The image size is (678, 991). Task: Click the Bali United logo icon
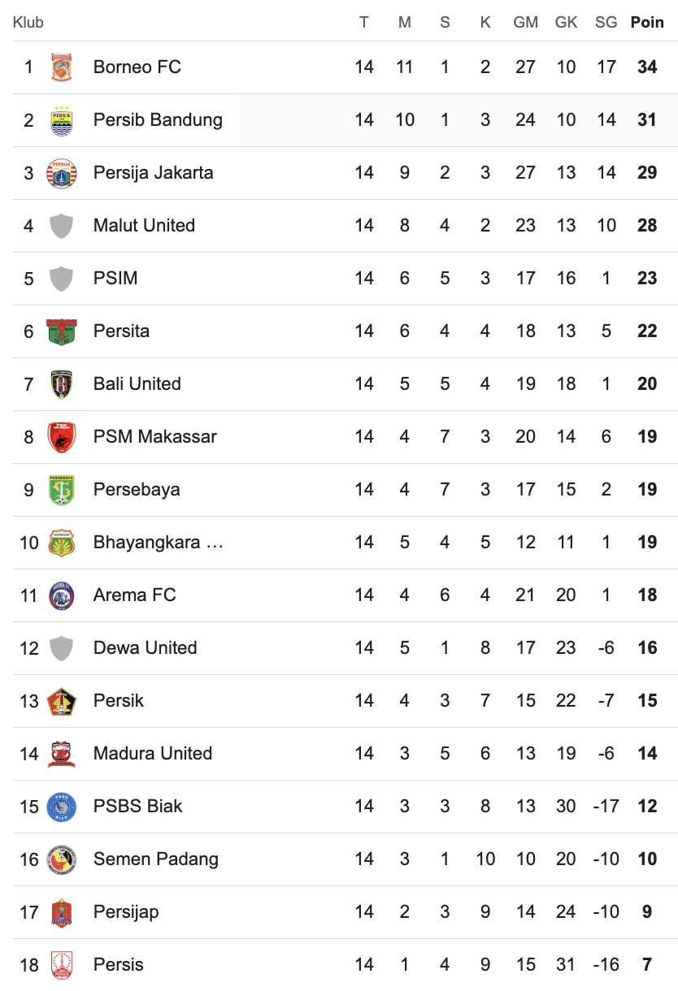point(61,384)
